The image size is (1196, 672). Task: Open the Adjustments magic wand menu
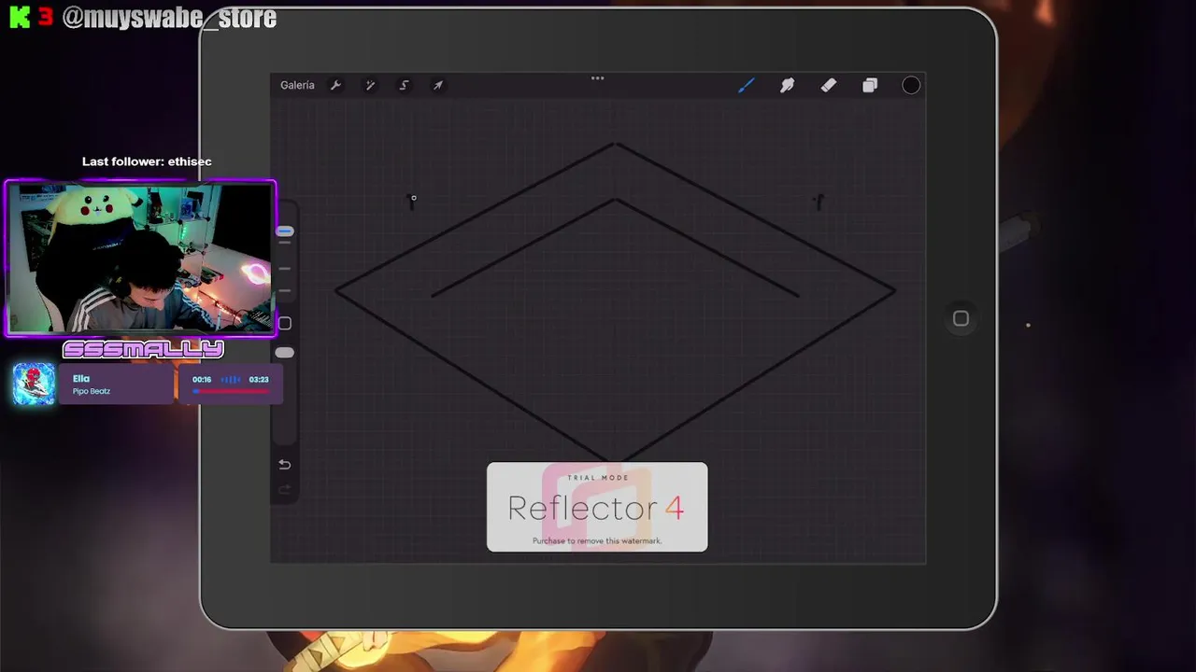pos(370,85)
